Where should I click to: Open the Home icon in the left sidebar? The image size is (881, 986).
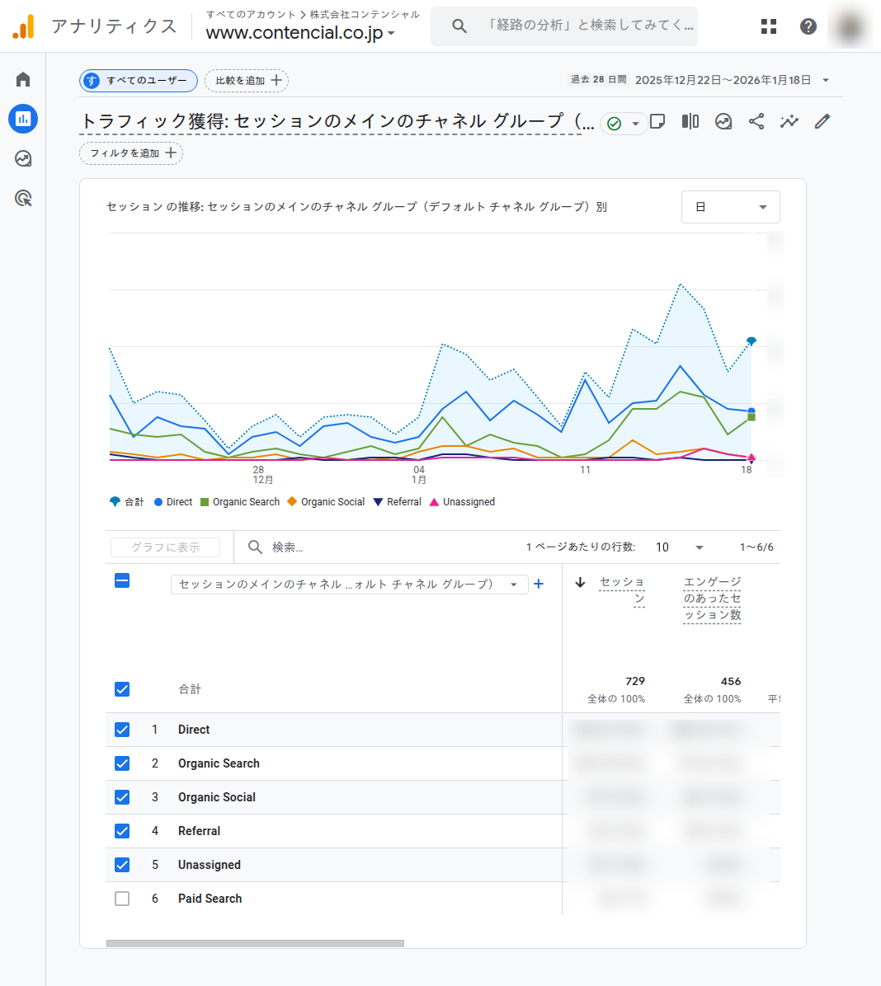click(x=22, y=79)
